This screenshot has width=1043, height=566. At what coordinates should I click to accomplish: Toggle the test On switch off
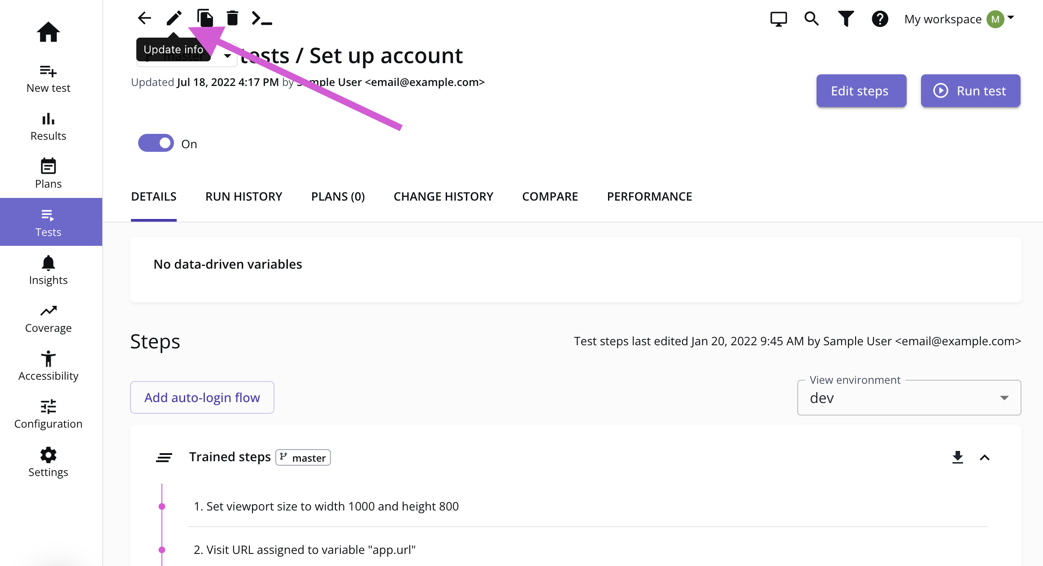coord(156,143)
